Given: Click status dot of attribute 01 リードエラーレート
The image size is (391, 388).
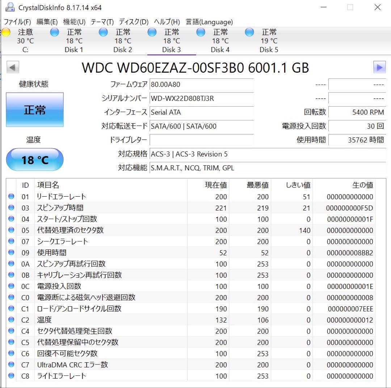Looking at the screenshot, I should coord(11,196).
